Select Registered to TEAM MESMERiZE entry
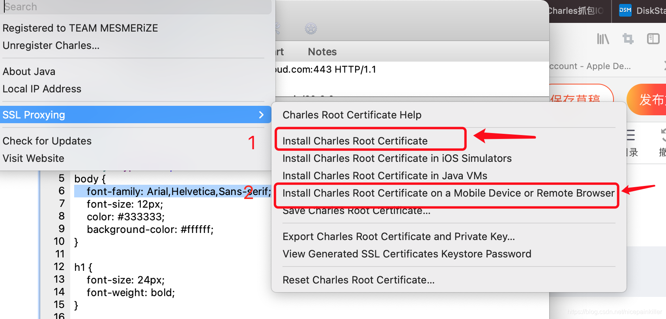Image resolution: width=666 pixels, height=319 pixels. (x=80, y=28)
